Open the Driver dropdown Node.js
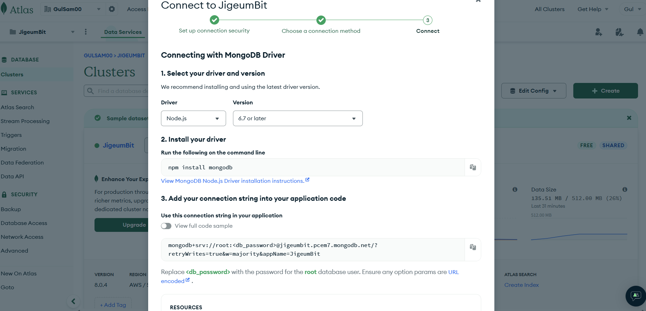 click(x=194, y=118)
